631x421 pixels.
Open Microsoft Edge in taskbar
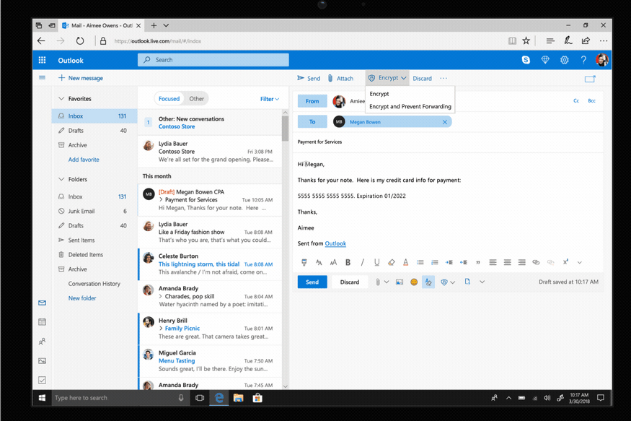(x=219, y=398)
